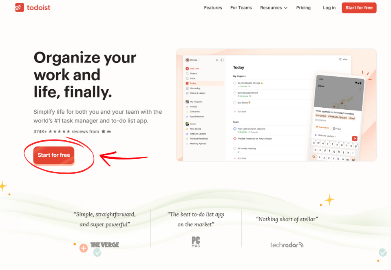Tap the backspace key on phone keyboard
The width and height of the screenshot is (391, 270).
[353, 160]
